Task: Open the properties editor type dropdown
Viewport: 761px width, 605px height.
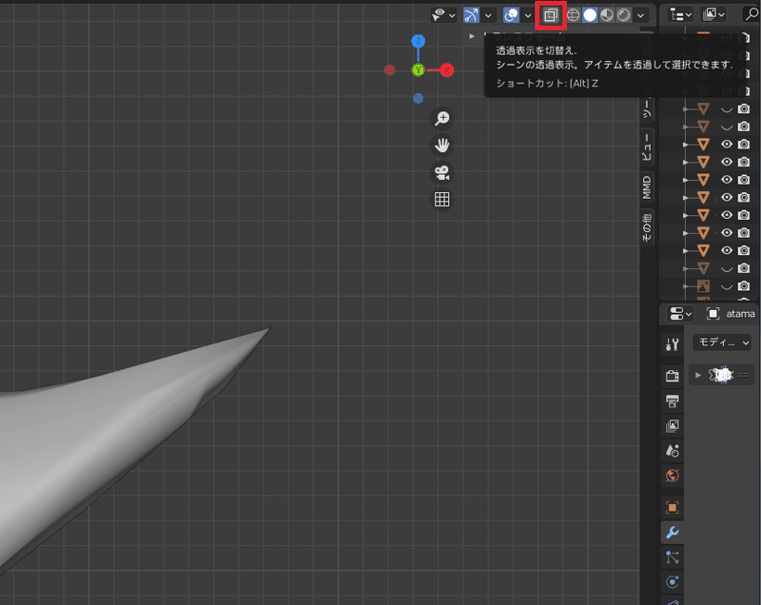Action: click(x=680, y=314)
